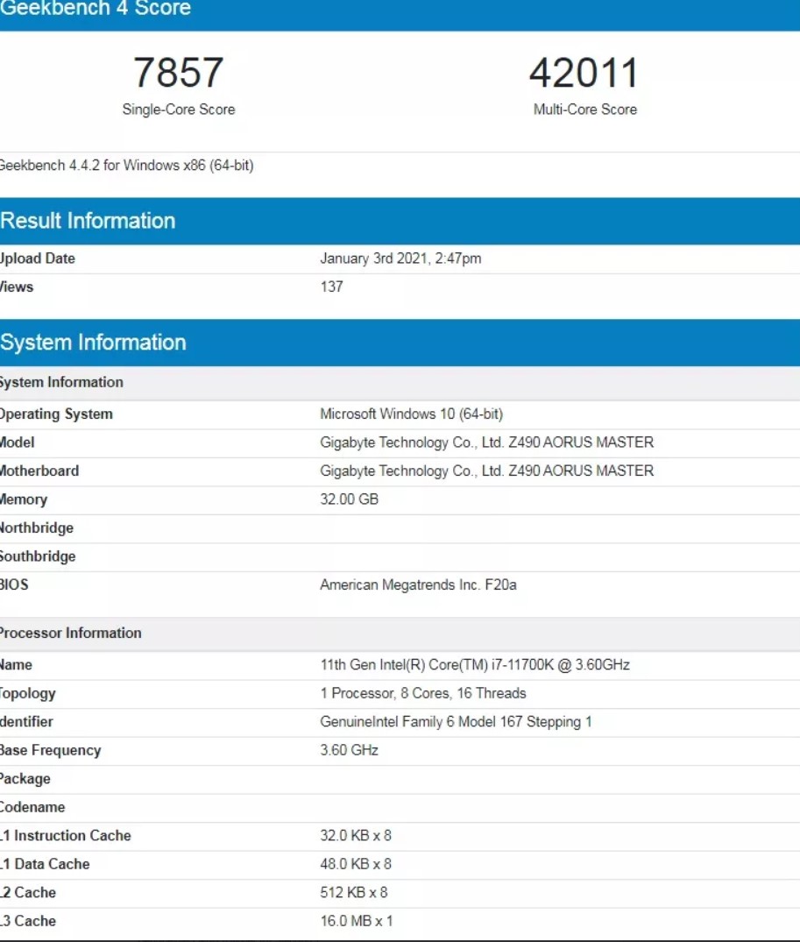Click the multi-core score 42011
The height and width of the screenshot is (942, 800).
pos(584,74)
